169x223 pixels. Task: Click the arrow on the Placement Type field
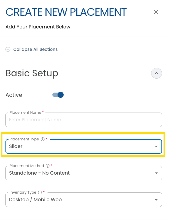(156, 146)
